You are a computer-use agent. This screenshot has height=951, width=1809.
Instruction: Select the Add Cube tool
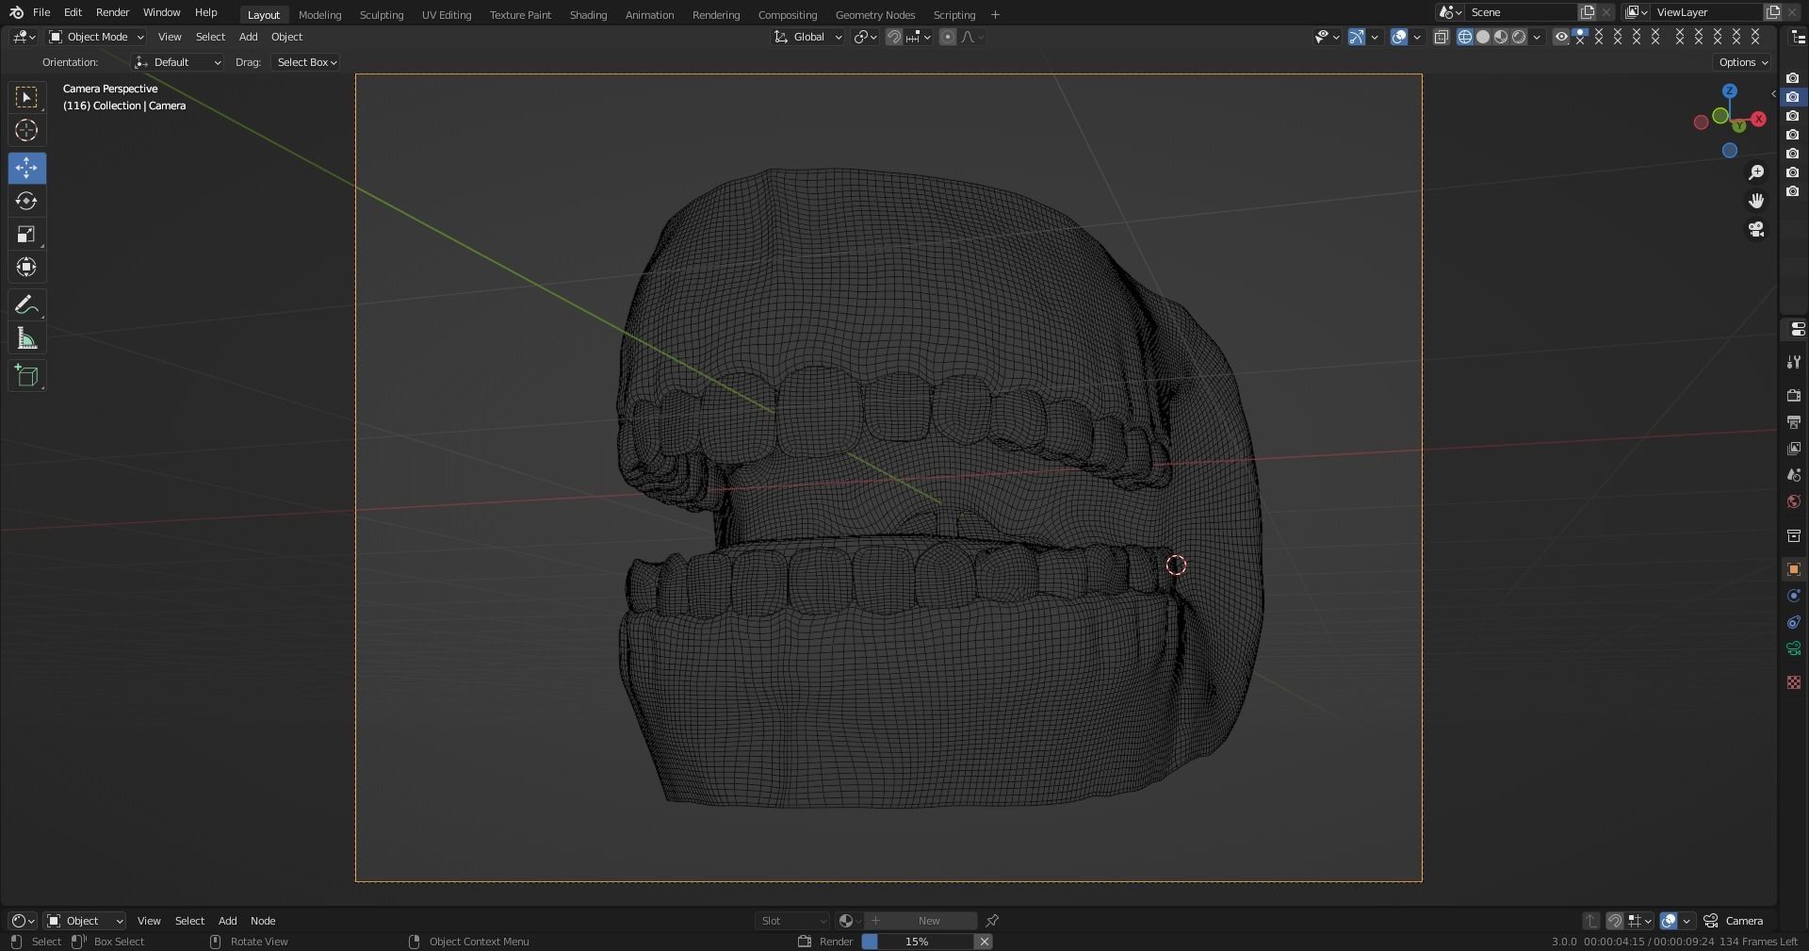pyautogui.click(x=26, y=375)
